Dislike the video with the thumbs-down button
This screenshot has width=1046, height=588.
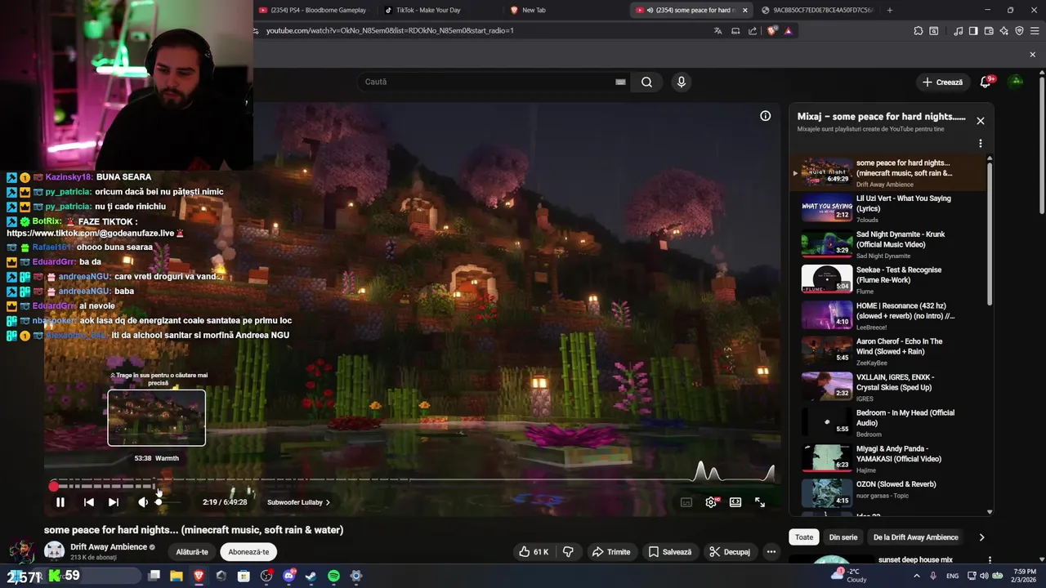click(568, 552)
